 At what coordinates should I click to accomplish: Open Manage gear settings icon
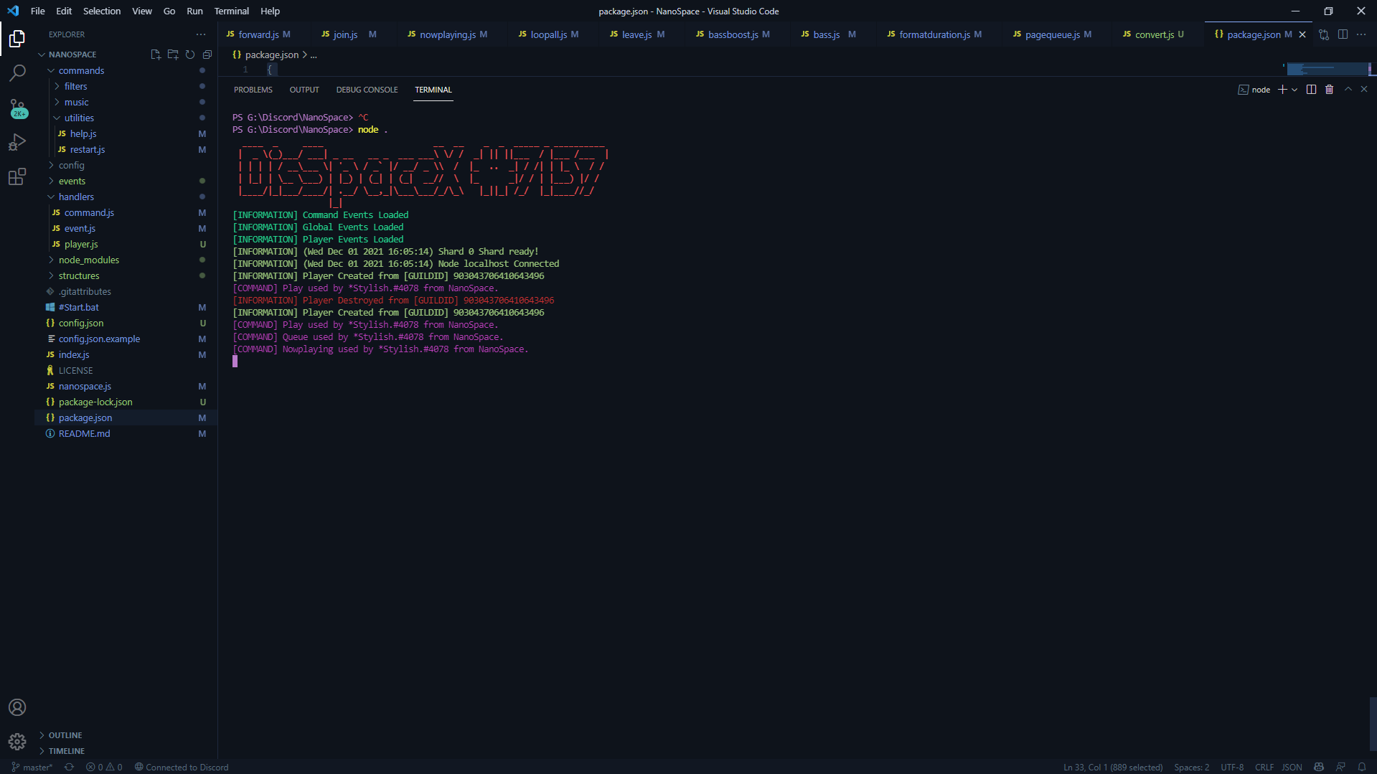click(17, 742)
